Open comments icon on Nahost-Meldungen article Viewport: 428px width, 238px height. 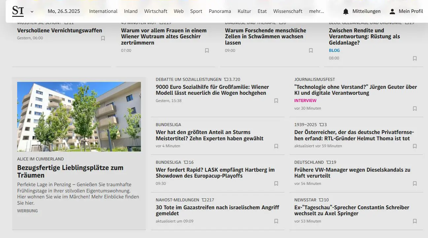(204, 200)
